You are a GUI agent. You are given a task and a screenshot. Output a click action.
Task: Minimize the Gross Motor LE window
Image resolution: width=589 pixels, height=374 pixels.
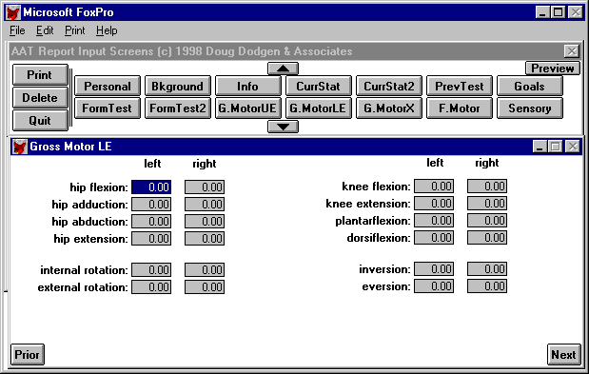click(x=540, y=147)
